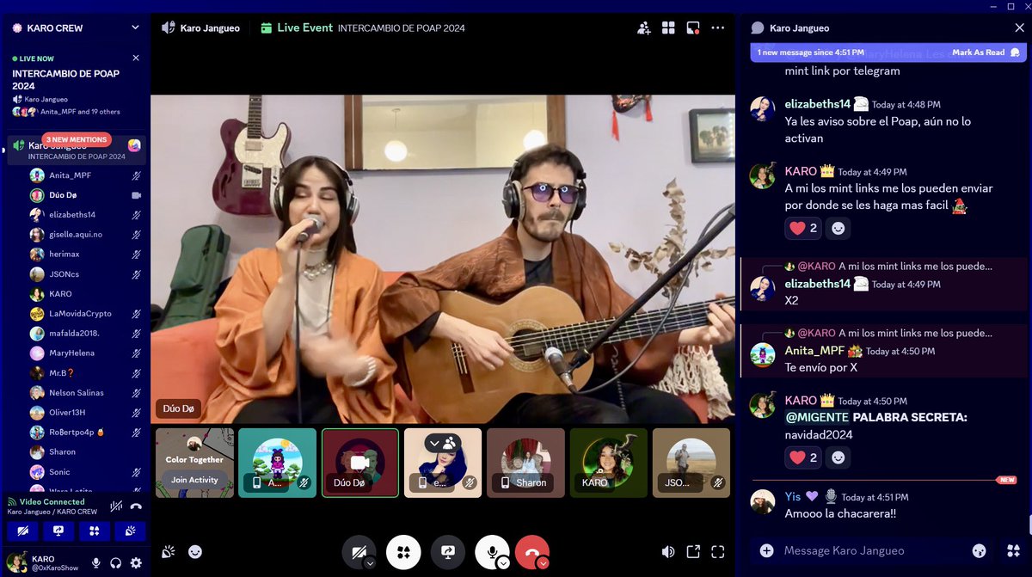The height and width of the screenshot is (577, 1032).
Task: Select giselle.aqui.no in member list
Action: [x=86, y=235]
